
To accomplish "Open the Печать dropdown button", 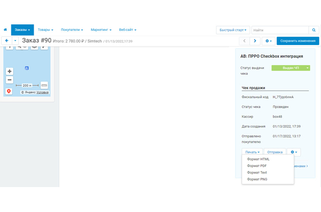I will pos(252,152).
